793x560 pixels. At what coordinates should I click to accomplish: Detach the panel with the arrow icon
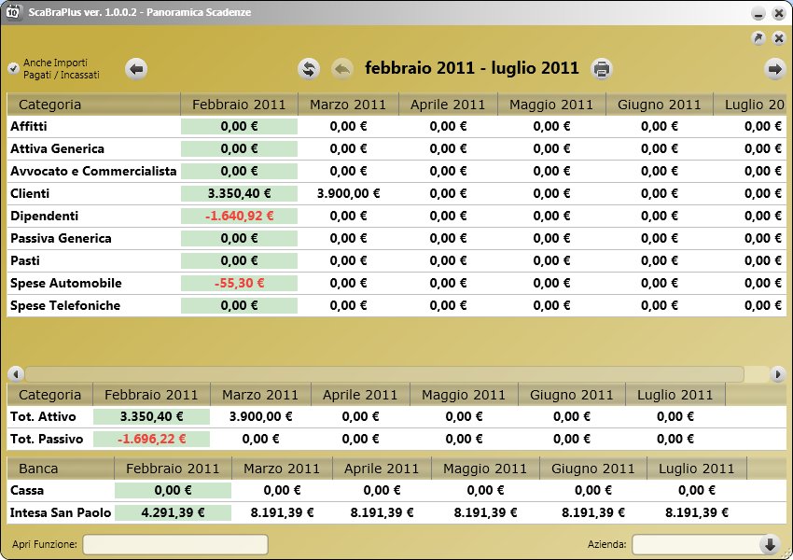[x=758, y=38]
